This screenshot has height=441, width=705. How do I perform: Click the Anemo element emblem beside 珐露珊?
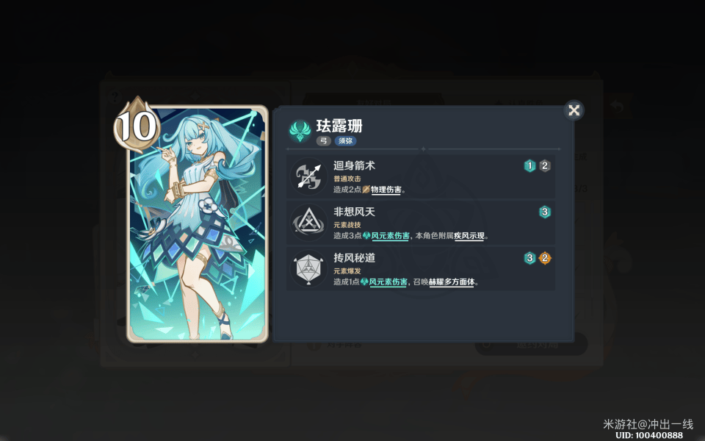(300, 131)
